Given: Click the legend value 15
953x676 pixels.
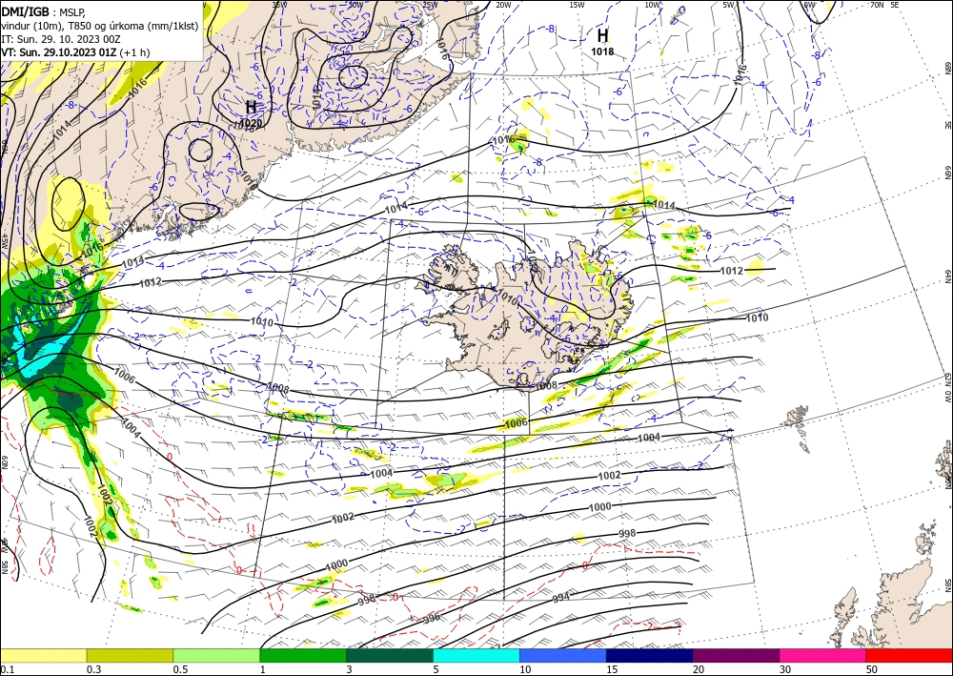Looking at the screenshot, I should pos(612,669).
